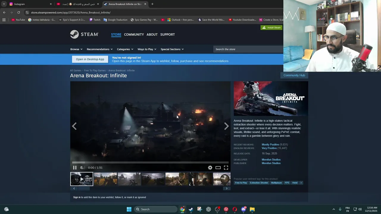Open a new browser tab
Viewport: 381px width, 214px height.
coord(152,4)
